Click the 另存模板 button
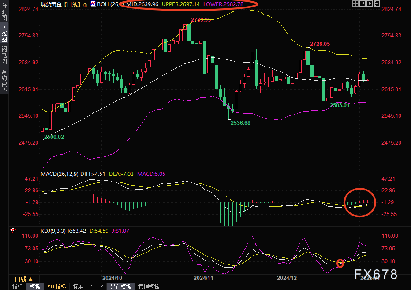 point(120,286)
